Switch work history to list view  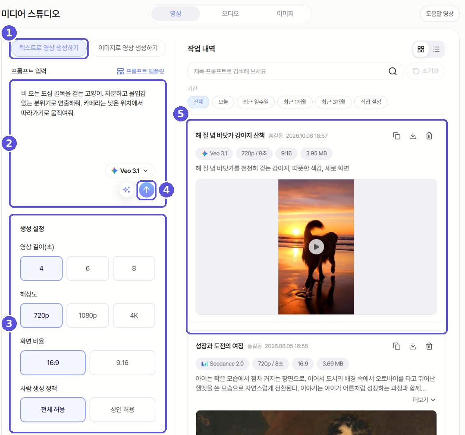[x=436, y=49]
